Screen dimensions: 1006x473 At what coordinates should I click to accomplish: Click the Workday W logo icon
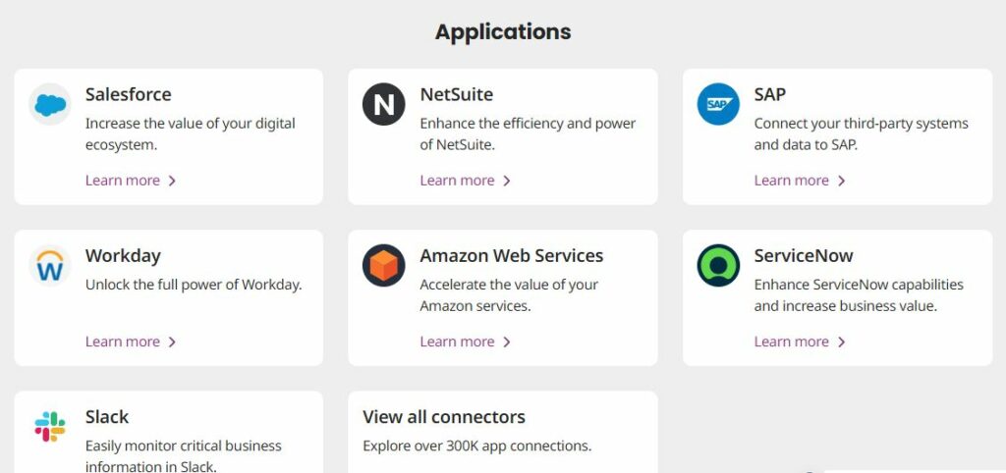[50, 265]
